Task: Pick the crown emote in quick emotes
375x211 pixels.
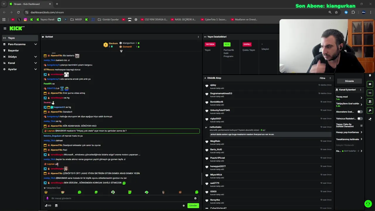Action: [x=46, y=192]
